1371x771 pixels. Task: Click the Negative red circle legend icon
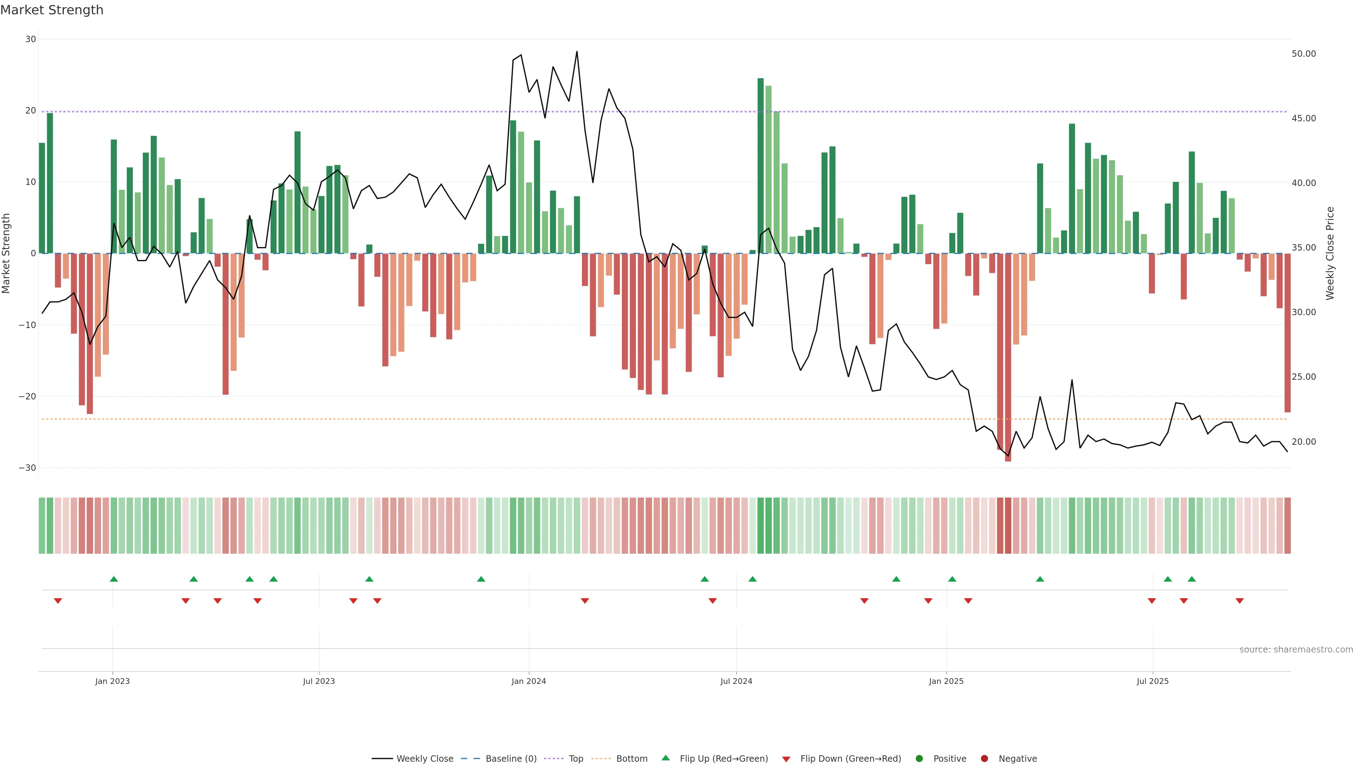[x=984, y=759]
